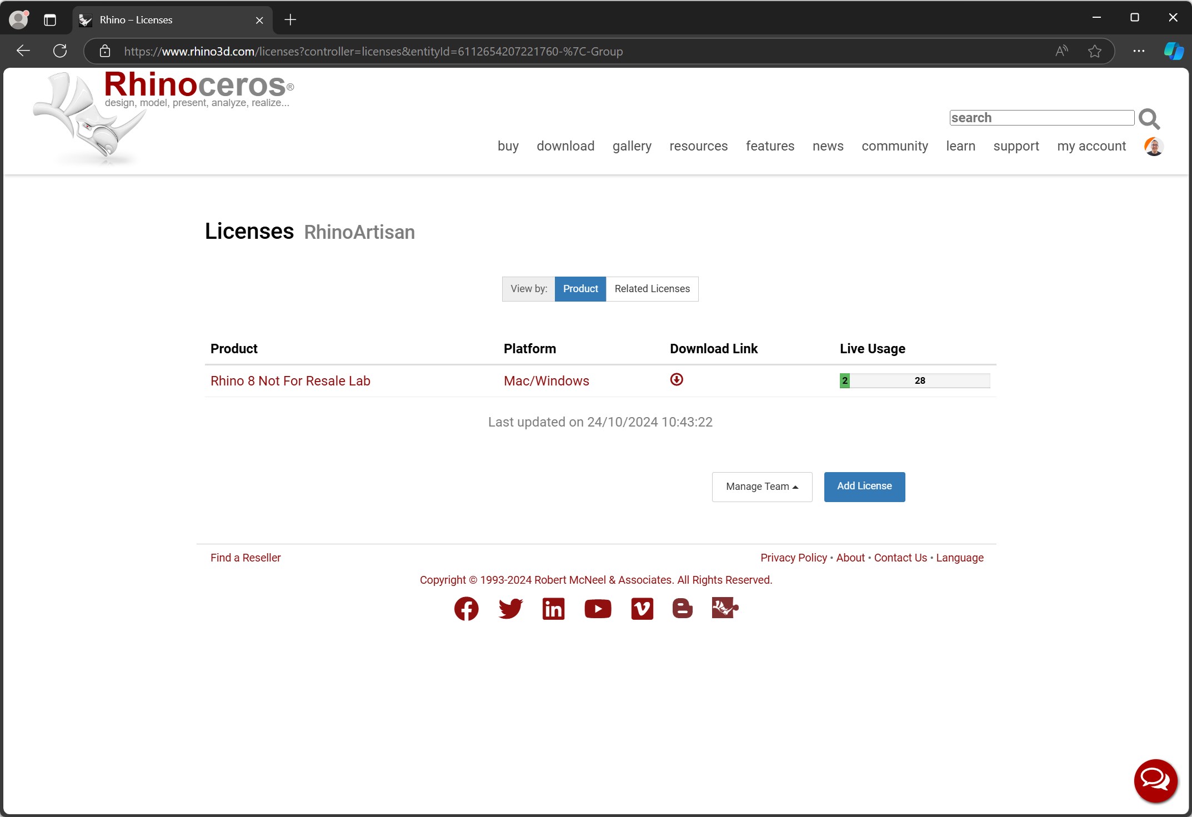Viewport: 1192px width, 817px height.
Task: Add this page to favorites
Action: tap(1095, 51)
